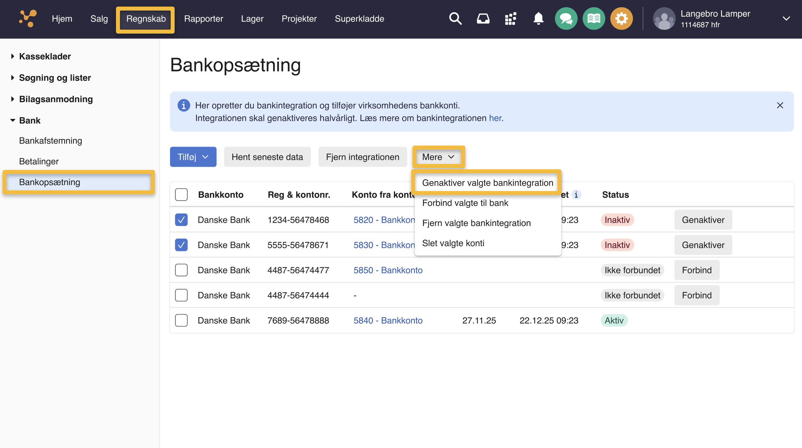Open the green book help icon
This screenshot has width=802, height=448.
594,19
